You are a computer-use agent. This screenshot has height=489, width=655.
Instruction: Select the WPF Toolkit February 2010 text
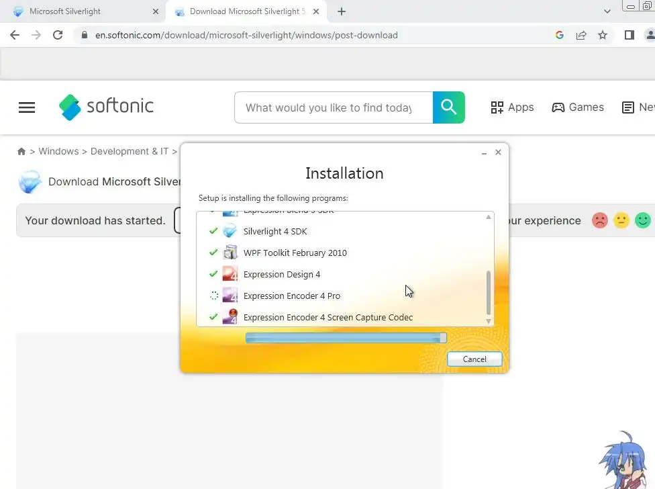point(295,253)
